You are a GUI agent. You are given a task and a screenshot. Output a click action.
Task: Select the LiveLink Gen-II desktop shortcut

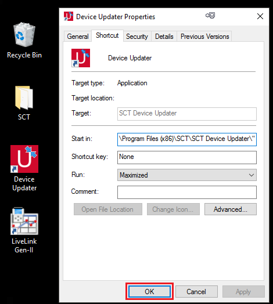(x=24, y=230)
